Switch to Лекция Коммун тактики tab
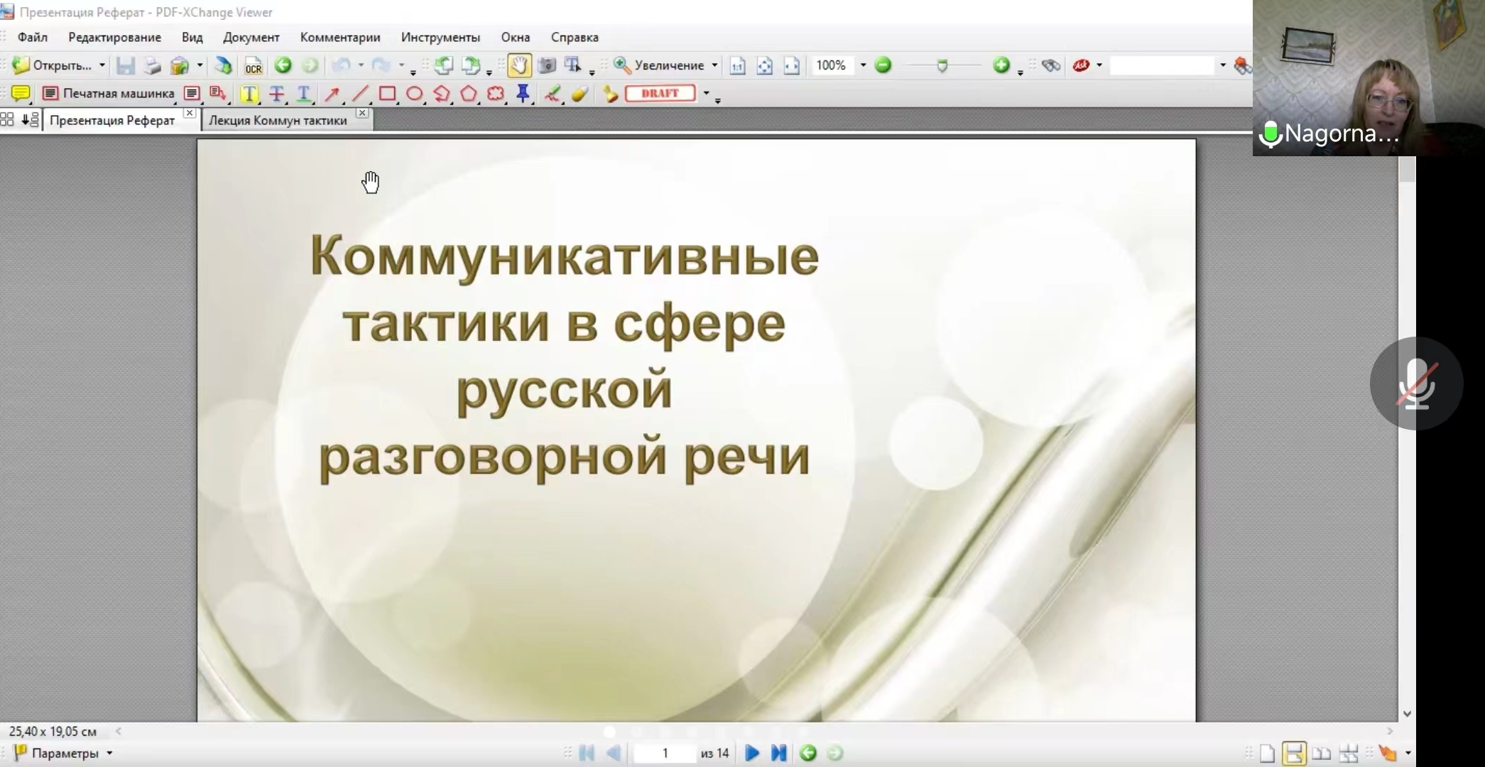Image resolution: width=1485 pixels, height=767 pixels. tap(278, 120)
